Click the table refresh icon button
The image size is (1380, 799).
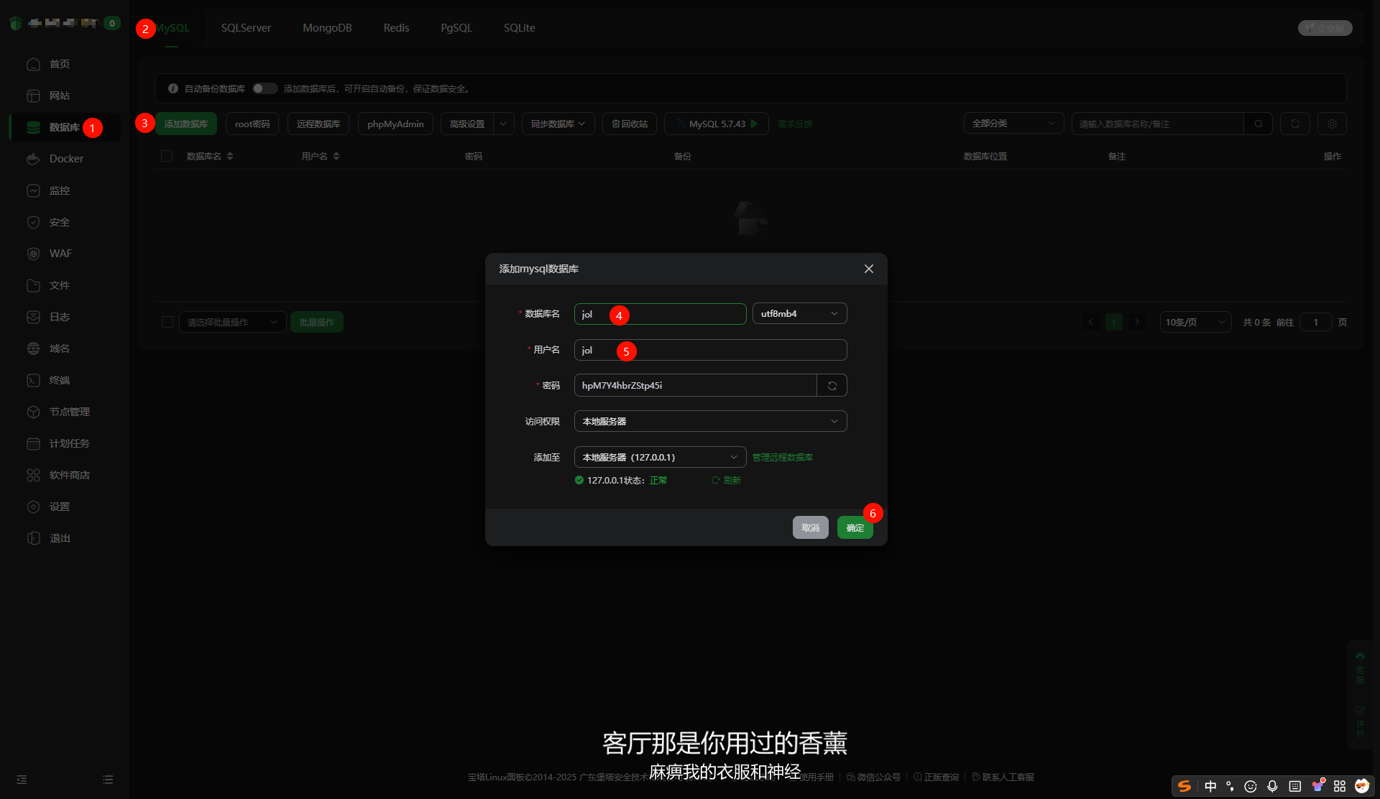[1294, 124]
